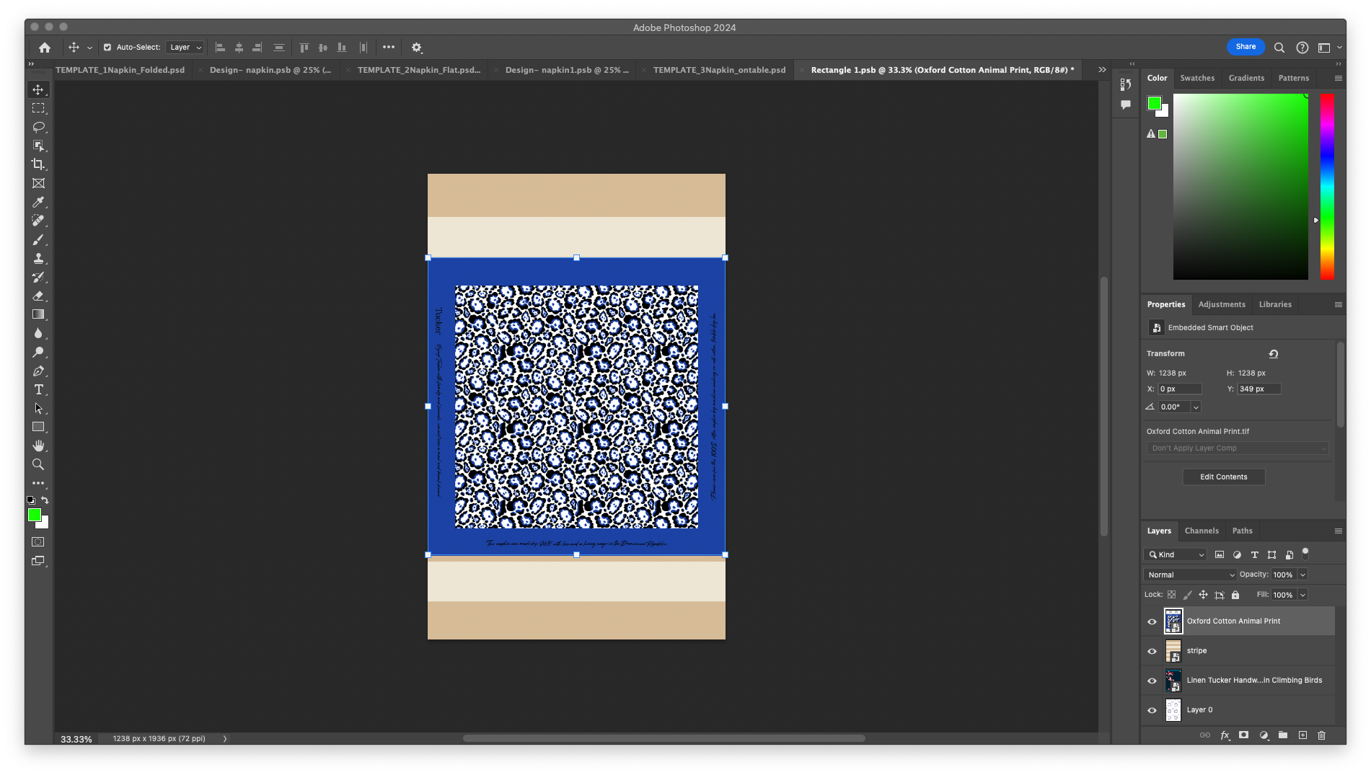Open the Swatches panel tab
The image size is (1371, 775).
tap(1197, 78)
